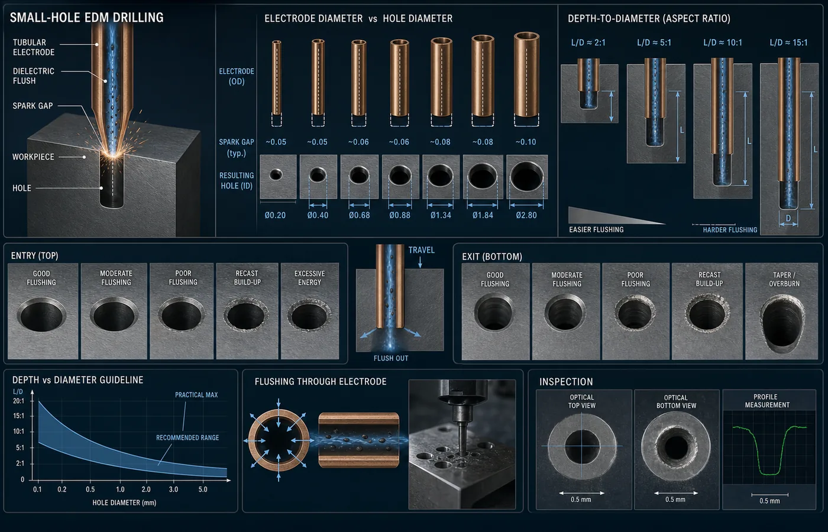
Task: Click the WORKPIECE label
Action: pos(33,157)
